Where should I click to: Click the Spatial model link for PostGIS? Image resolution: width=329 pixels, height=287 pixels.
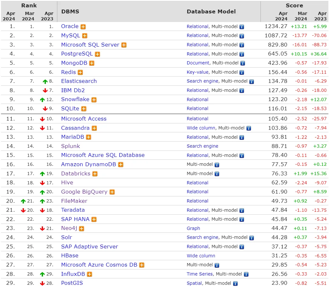point(194,283)
